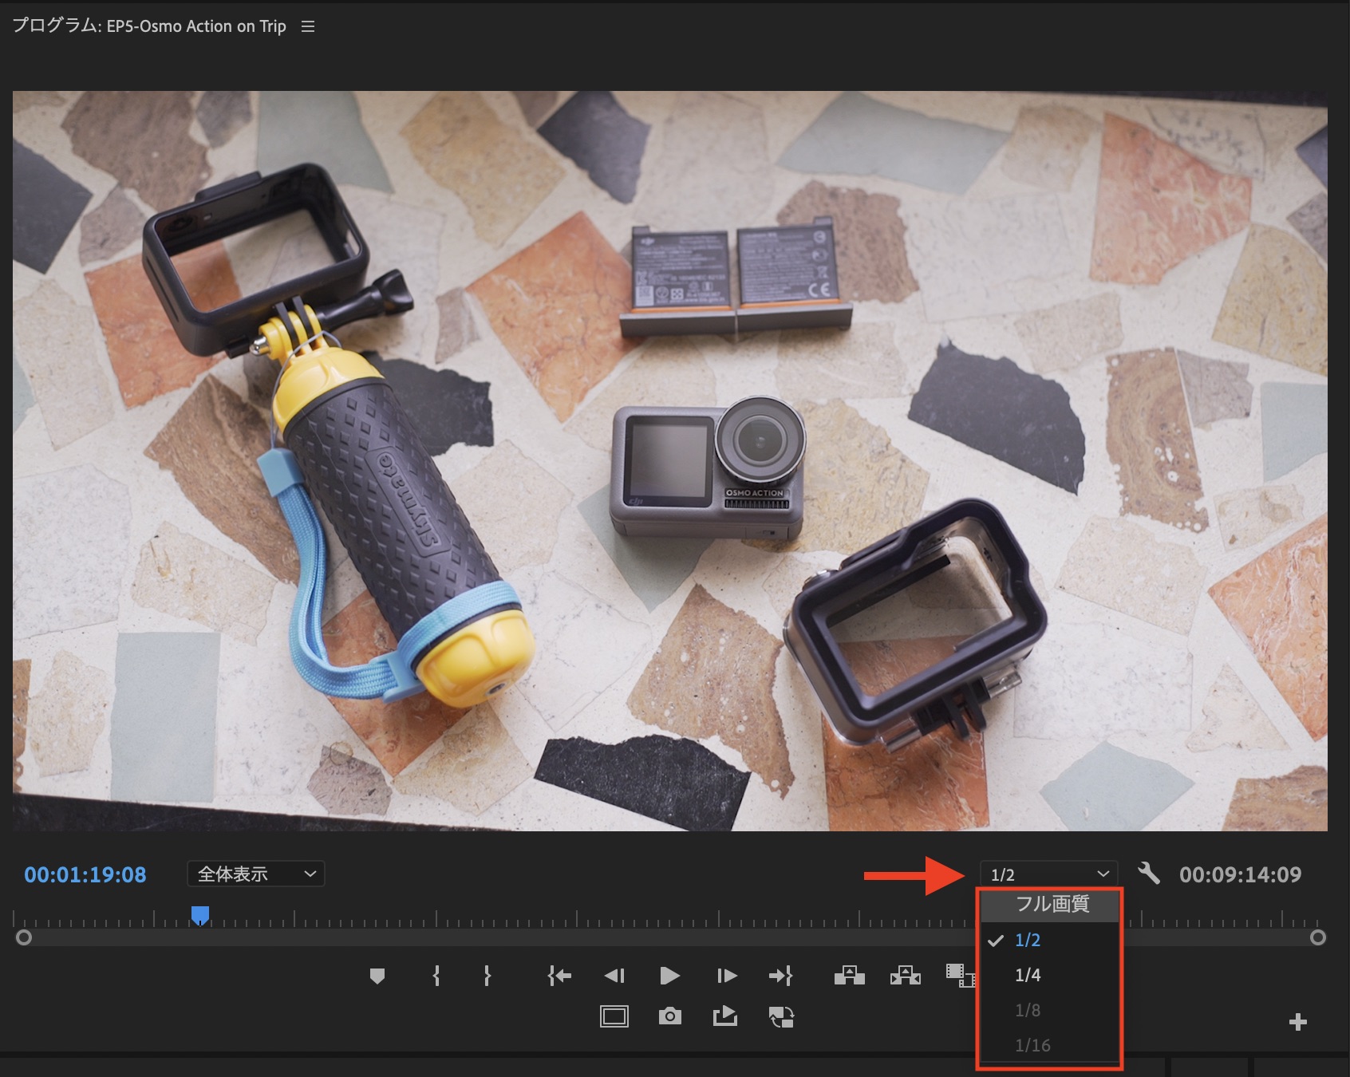The width and height of the screenshot is (1350, 1077).
Task: Click the Lift button icon
Action: click(x=849, y=976)
